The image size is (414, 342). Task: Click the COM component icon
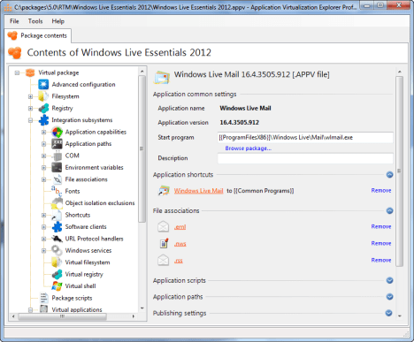pyautogui.click(x=57, y=156)
